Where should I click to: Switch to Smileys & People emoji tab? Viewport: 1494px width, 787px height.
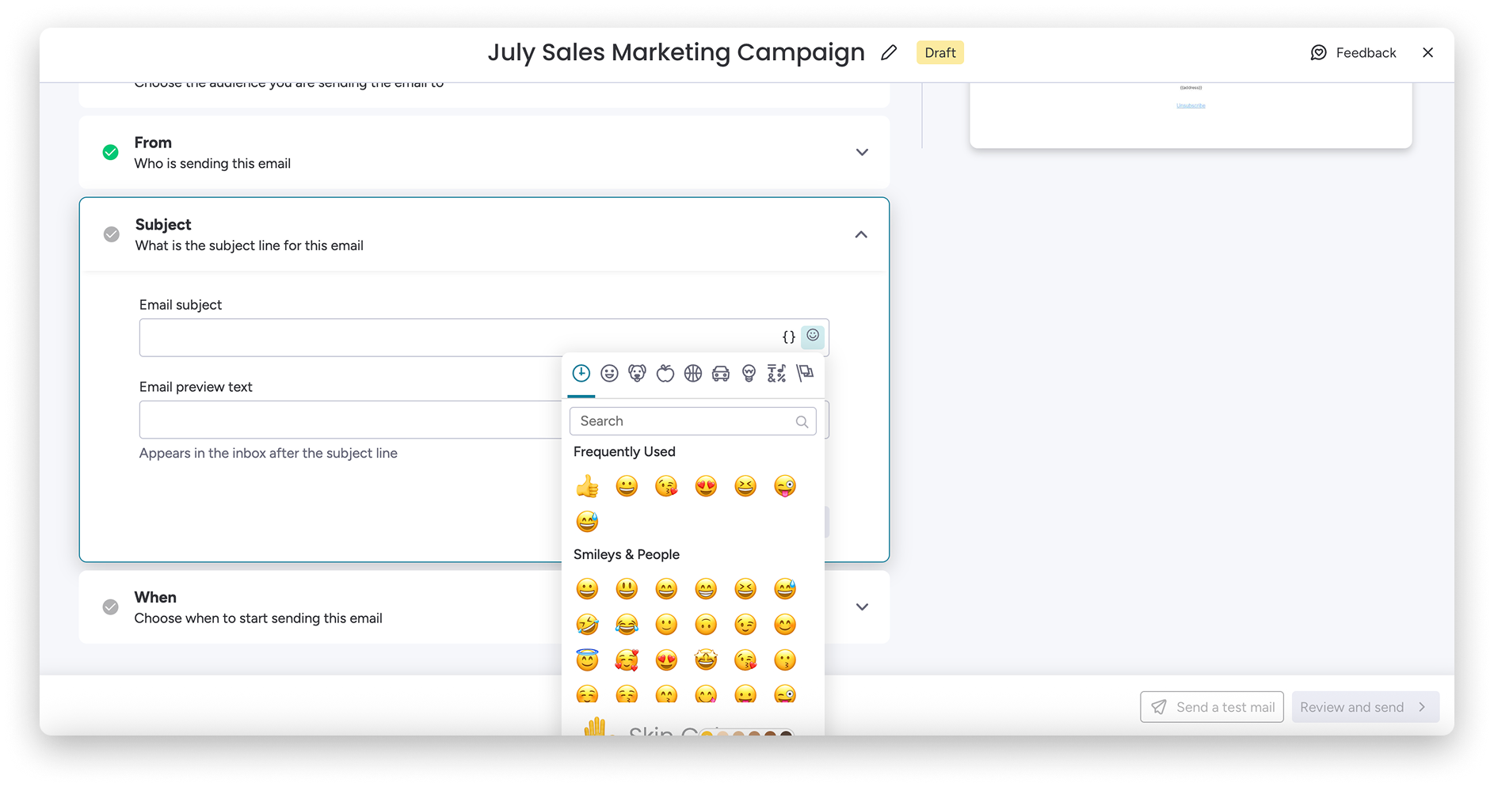[x=609, y=373]
